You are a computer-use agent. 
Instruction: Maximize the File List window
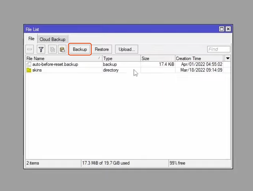click(222, 29)
